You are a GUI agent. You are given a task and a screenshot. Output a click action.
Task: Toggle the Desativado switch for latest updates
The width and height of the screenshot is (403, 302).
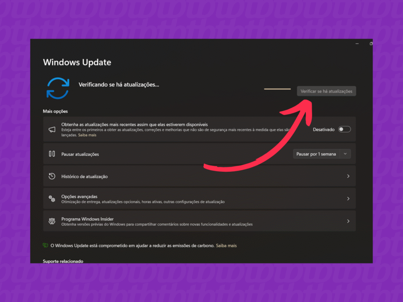coord(344,130)
